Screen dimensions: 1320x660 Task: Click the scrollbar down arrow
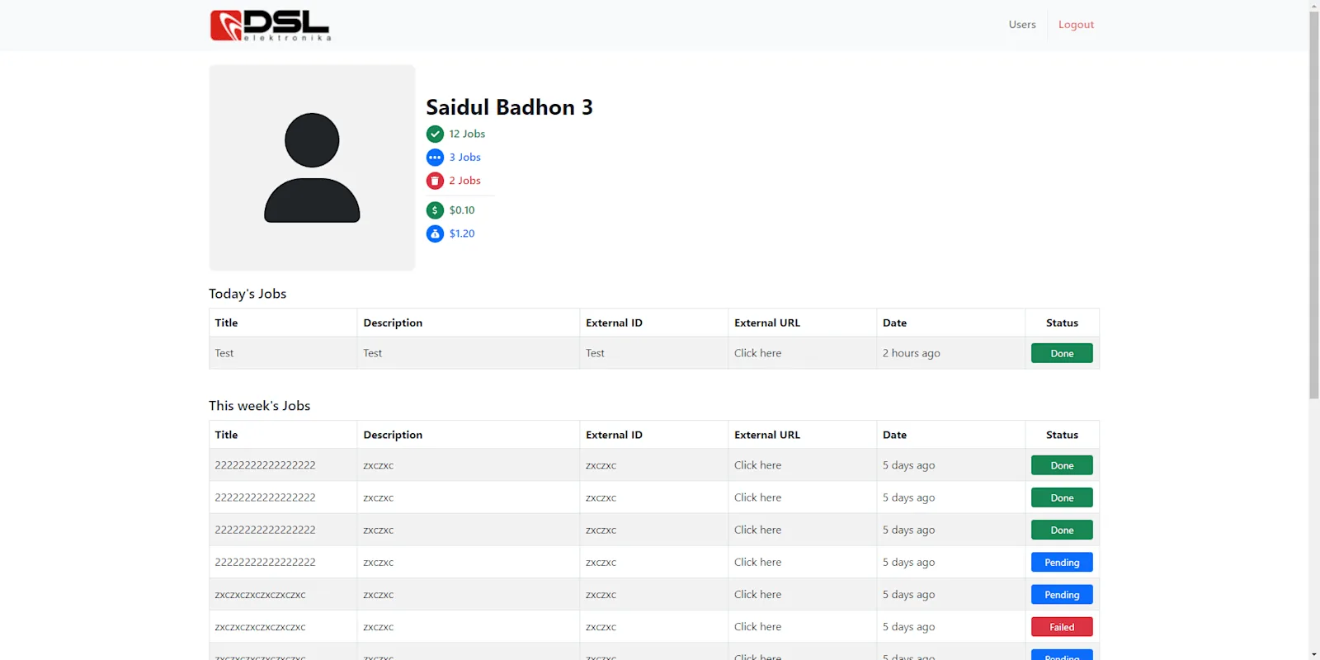pyautogui.click(x=1314, y=654)
